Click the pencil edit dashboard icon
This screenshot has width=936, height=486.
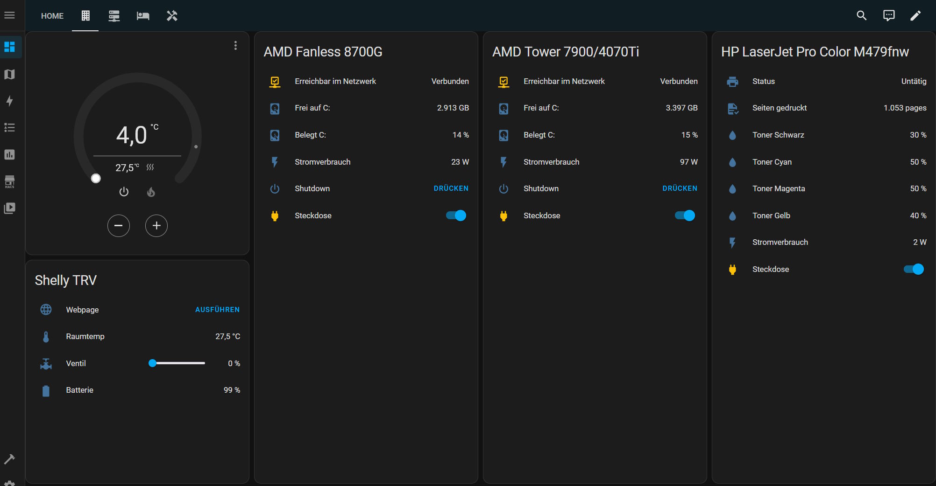915,16
